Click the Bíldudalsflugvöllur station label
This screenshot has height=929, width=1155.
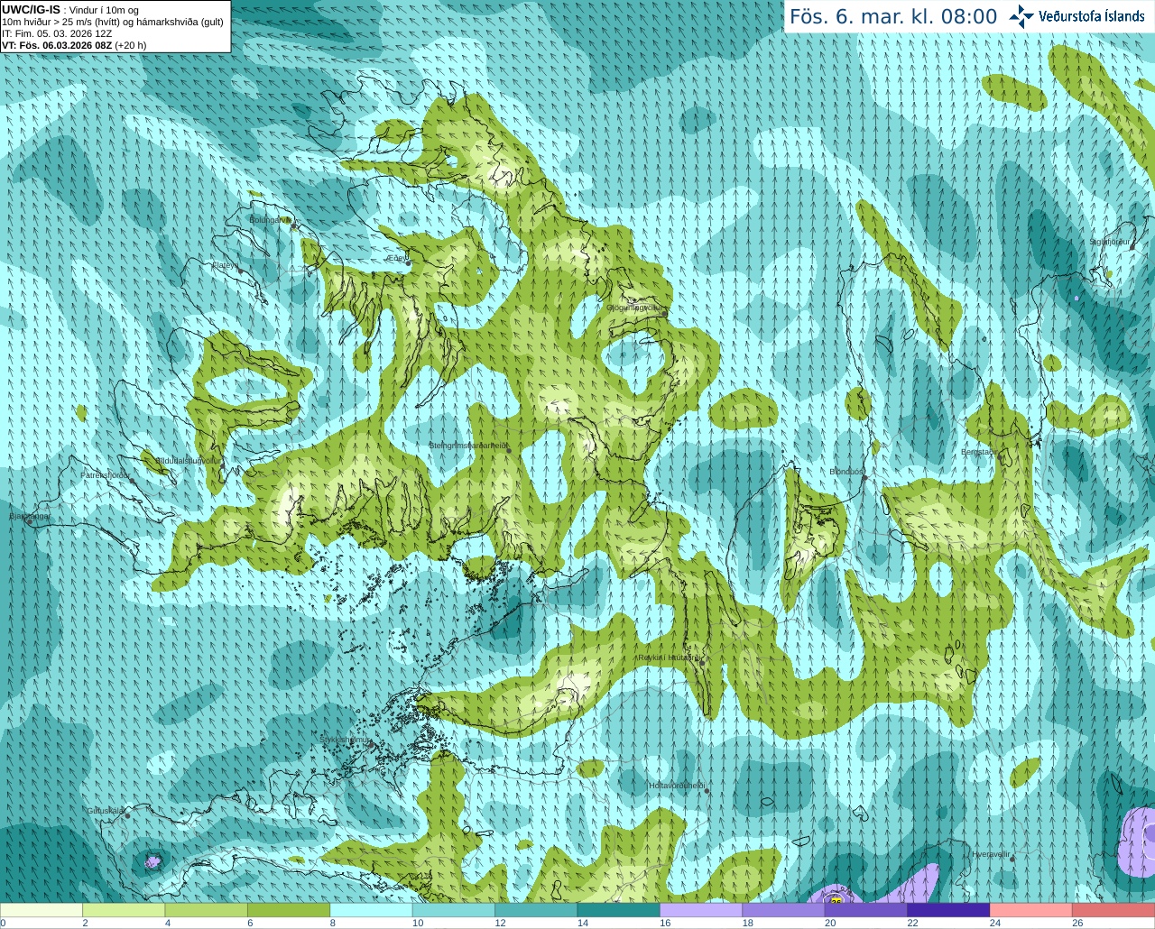[x=188, y=460]
